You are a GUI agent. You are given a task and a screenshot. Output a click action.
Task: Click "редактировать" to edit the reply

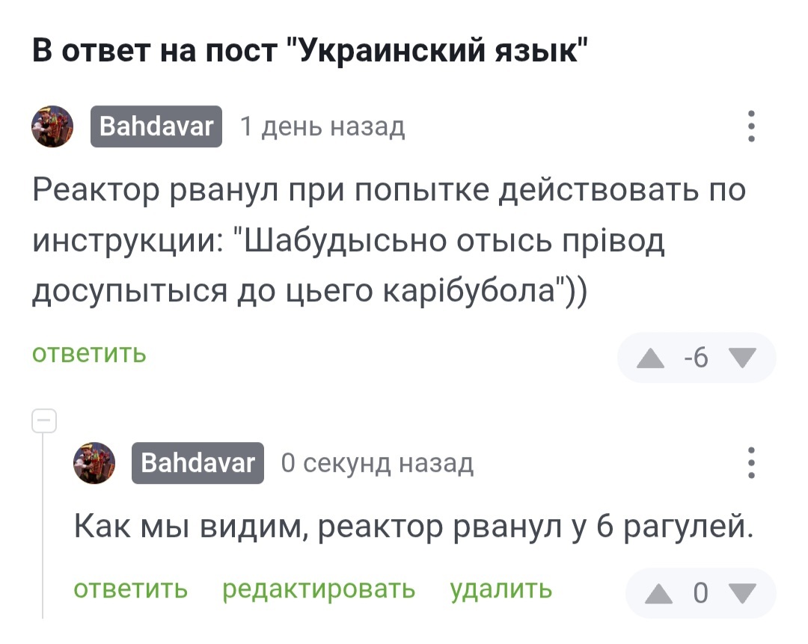coord(319,589)
